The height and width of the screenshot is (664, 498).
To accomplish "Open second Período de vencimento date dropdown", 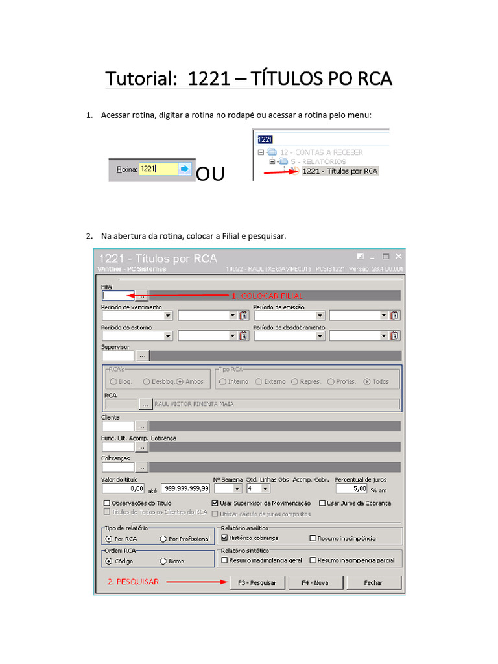I will 233,316.
